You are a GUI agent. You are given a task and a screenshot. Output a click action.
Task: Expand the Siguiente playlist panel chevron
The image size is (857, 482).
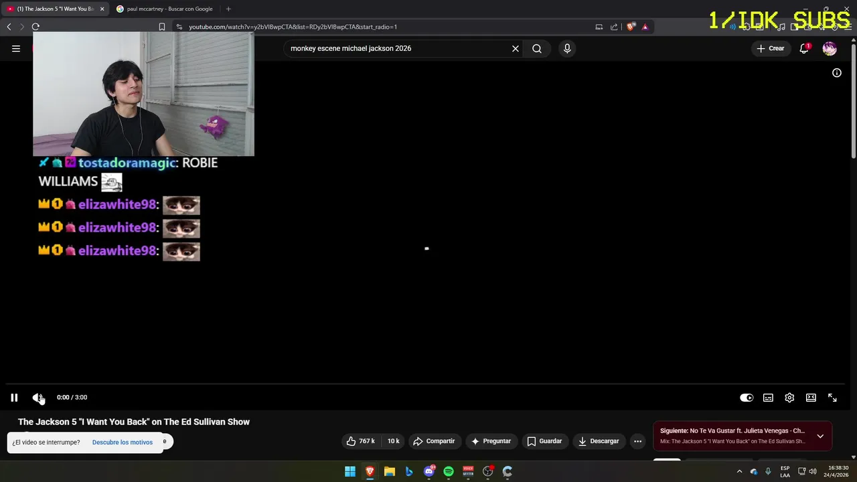pos(820,436)
